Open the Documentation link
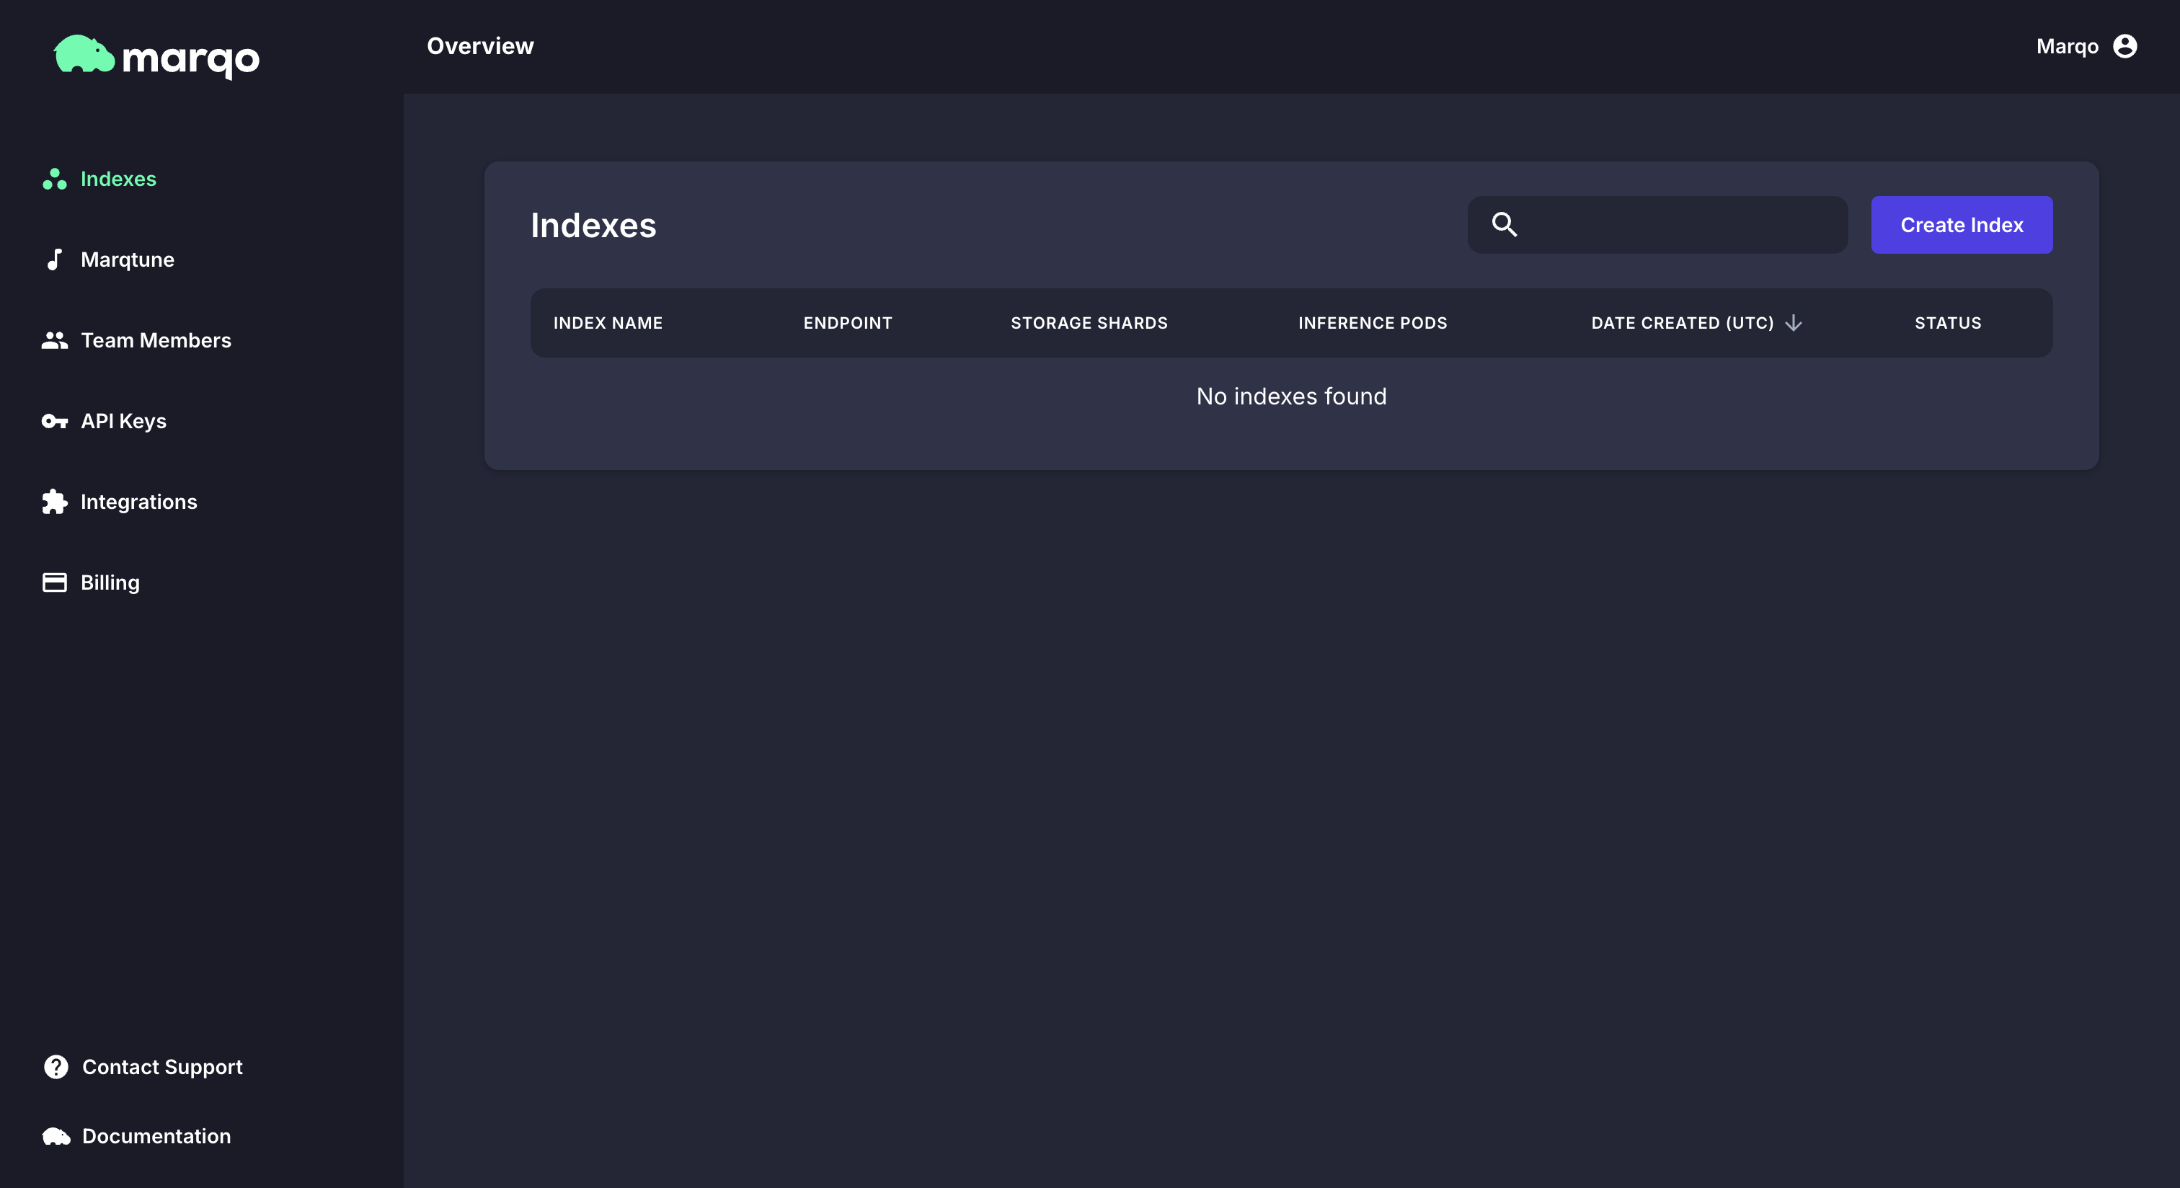 pos(156,1136)
